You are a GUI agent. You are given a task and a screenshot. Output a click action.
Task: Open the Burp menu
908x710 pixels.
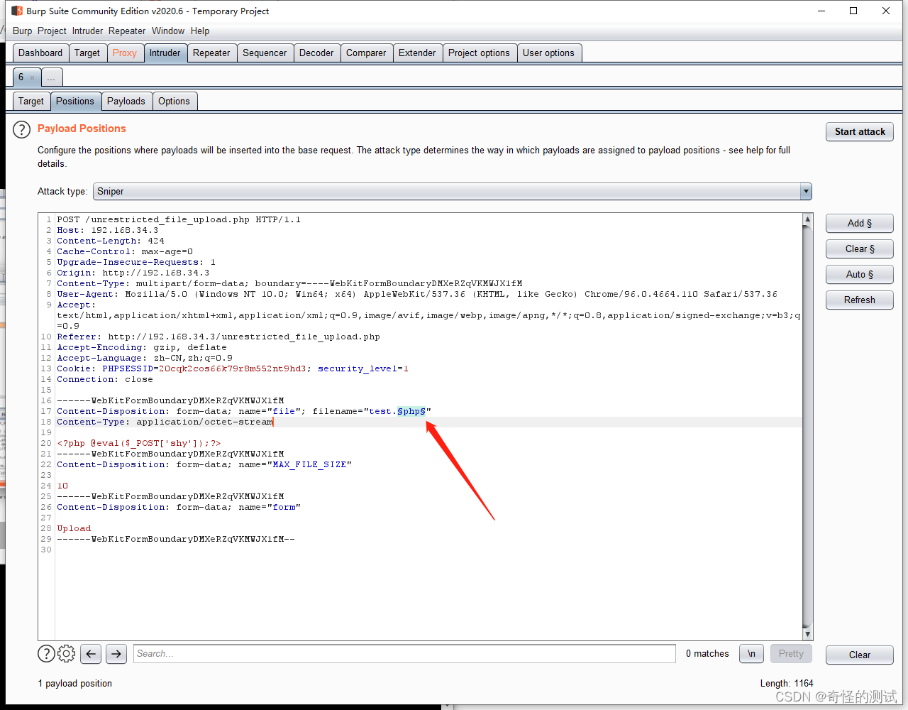[22, 31]
